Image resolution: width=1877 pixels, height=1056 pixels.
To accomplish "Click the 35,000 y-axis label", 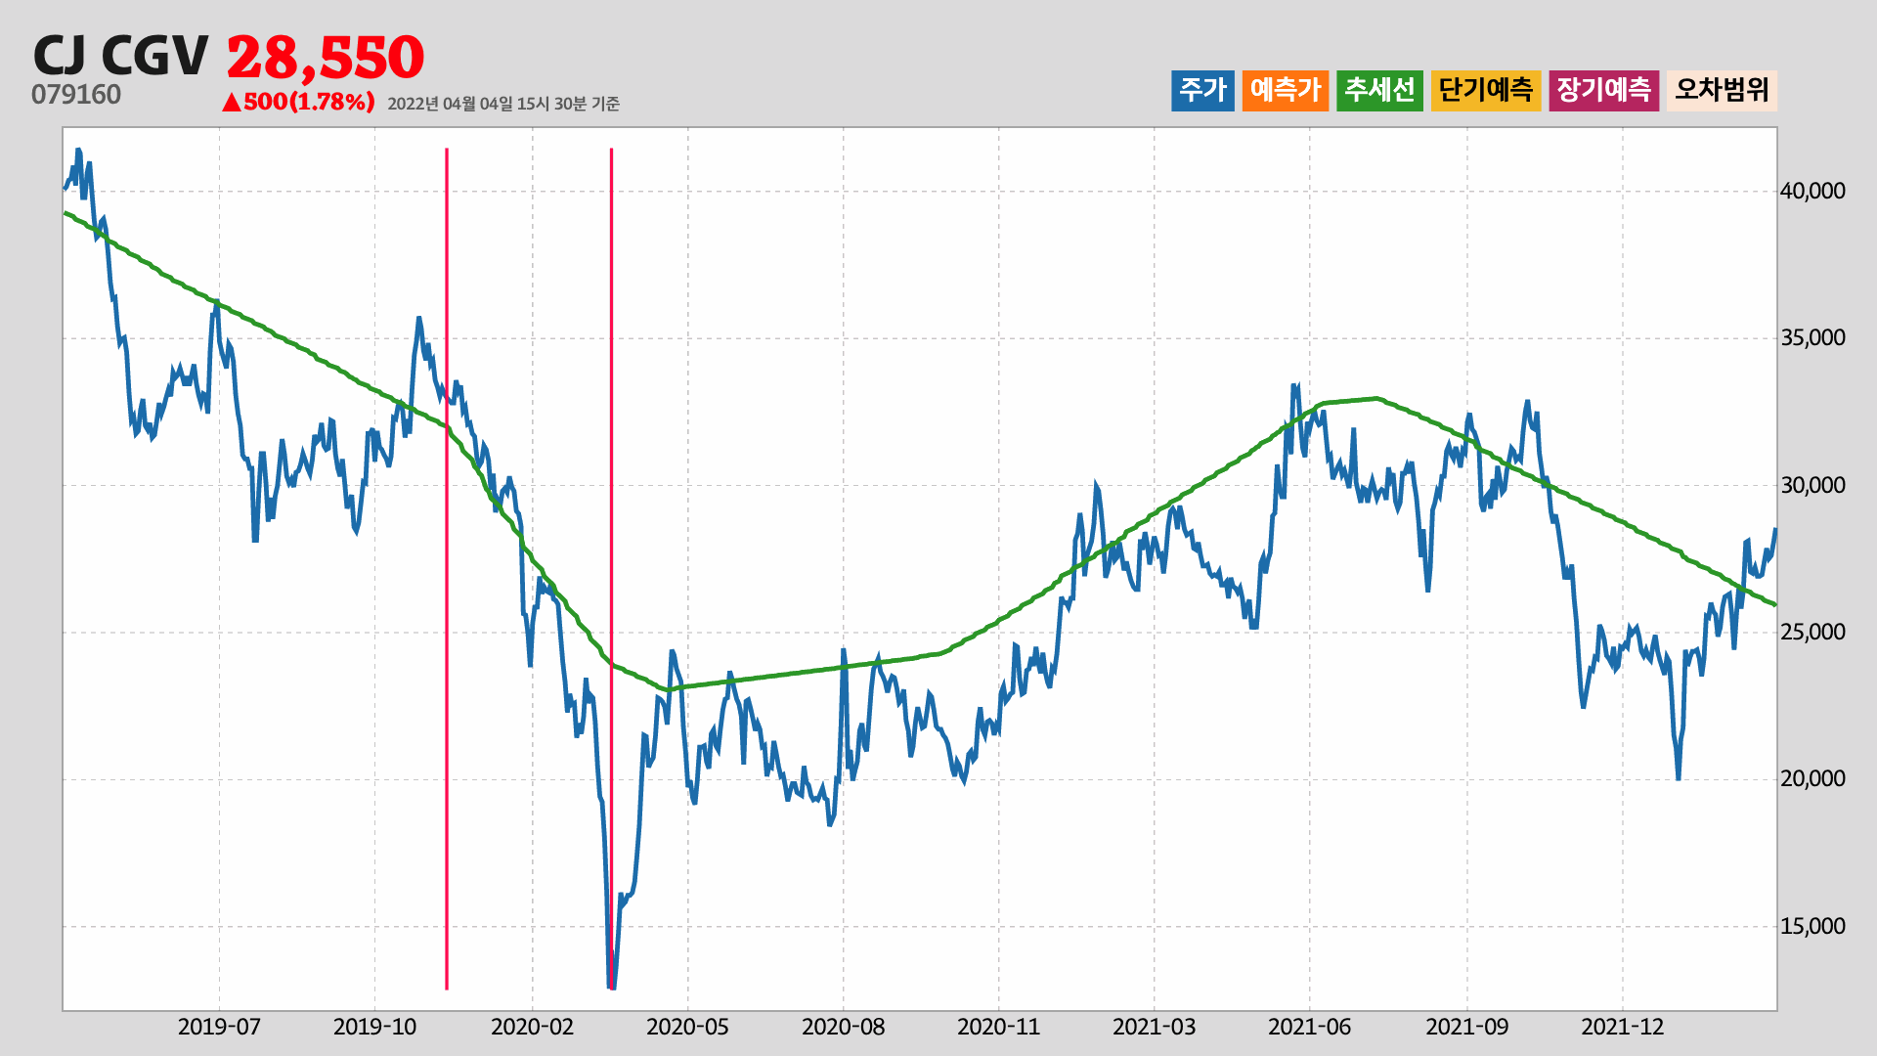I will click(x=1812, y=338).
